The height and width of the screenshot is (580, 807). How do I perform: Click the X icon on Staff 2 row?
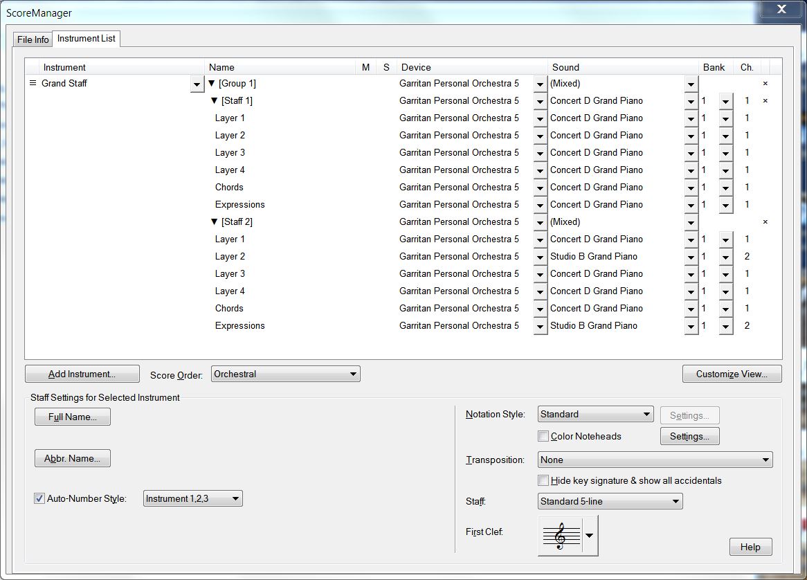pos(765,221)
